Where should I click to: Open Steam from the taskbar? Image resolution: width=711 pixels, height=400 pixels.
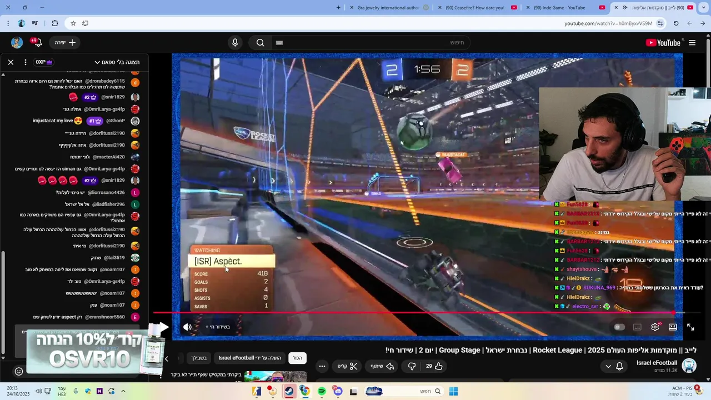tap(289, 391)
